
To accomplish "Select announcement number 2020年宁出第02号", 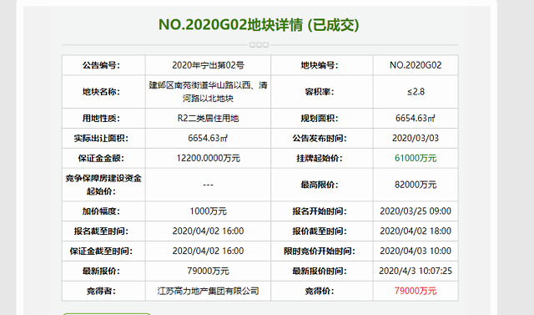I will pos(208,65).
